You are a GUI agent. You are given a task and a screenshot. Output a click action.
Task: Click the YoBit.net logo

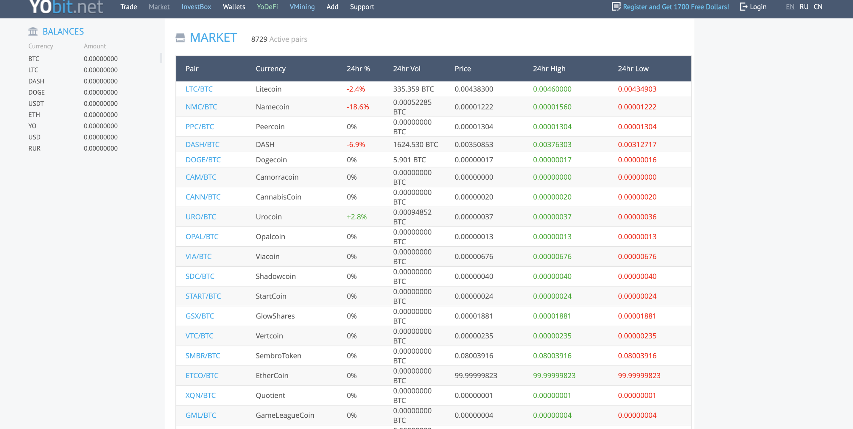tap(66, 7)
